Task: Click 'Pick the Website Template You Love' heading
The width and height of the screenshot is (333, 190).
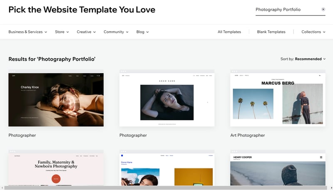Action: pos(82,10)
